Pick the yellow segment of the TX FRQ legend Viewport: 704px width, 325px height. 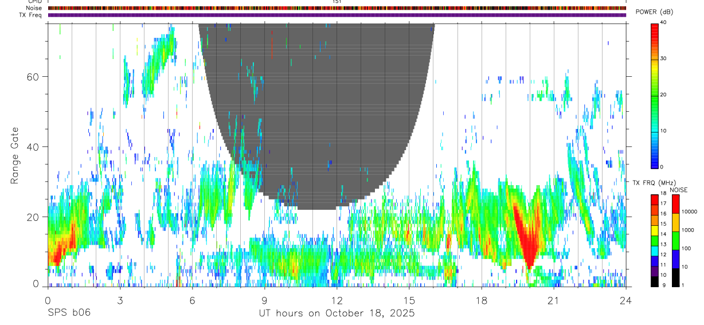(654, 230)
